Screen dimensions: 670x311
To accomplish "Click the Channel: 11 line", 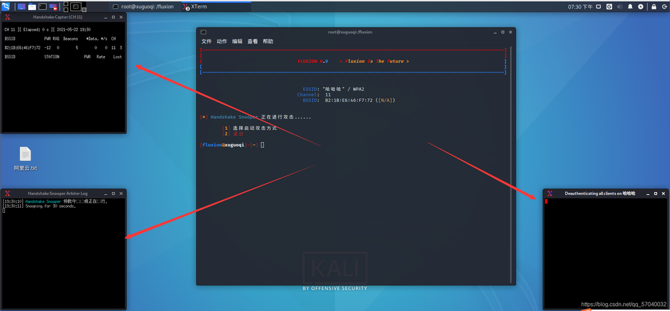I will (x=314, y=95).
